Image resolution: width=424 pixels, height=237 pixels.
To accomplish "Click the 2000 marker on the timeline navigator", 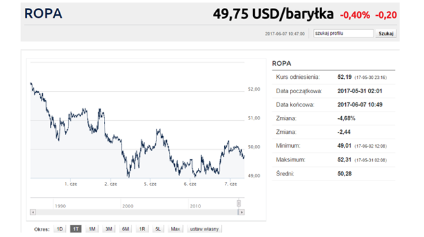I will tap(128, 206).
